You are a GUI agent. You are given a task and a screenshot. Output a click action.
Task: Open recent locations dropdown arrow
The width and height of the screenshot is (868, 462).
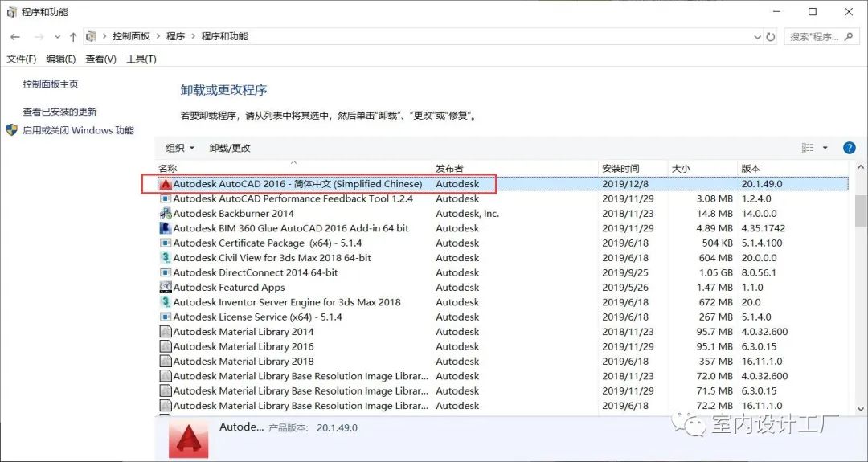(x=58, y=37)
